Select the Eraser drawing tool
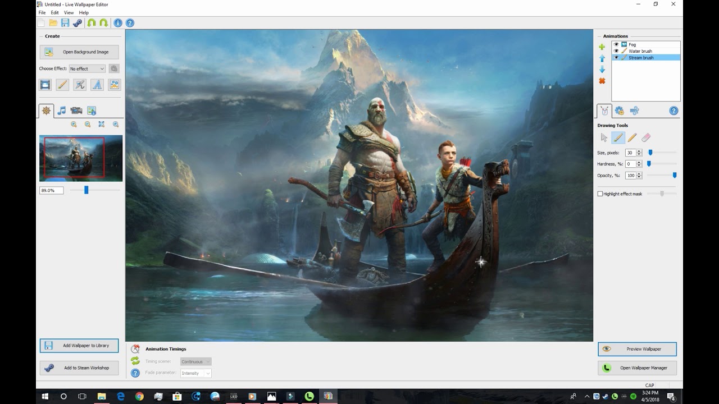Screen dimensions: 719x404 point(645,137)
